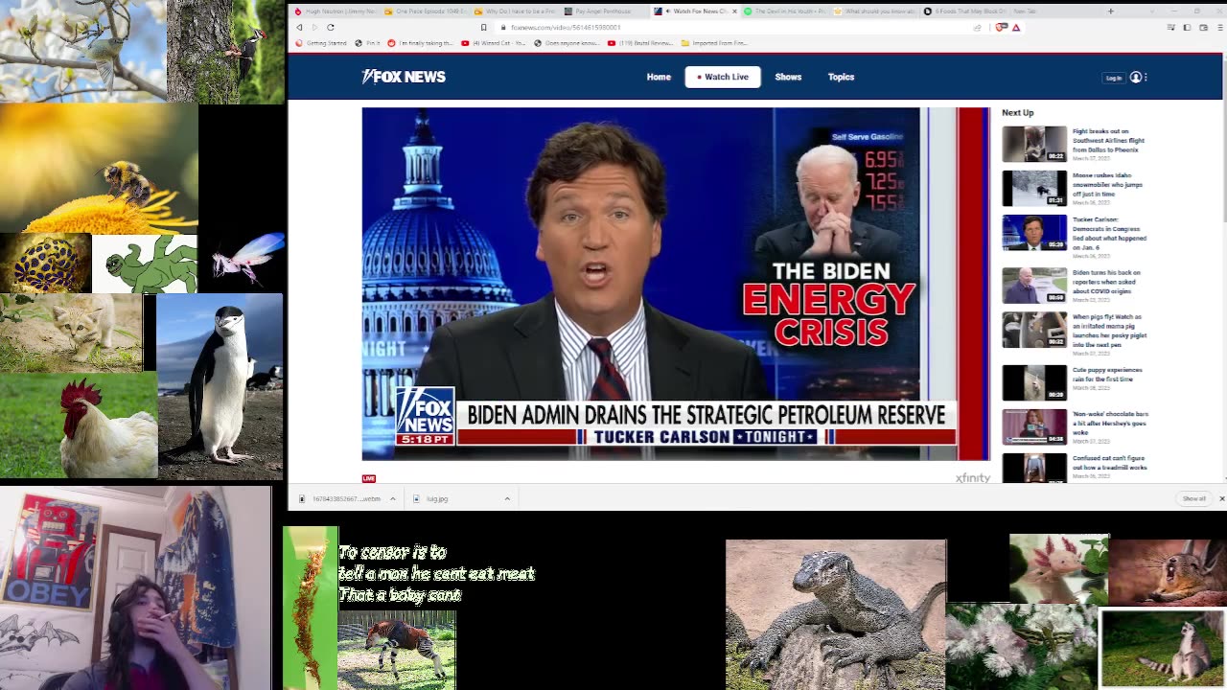Viewport: 1227px width, 690px height.
Task: Click the penguin image in overlay
Action: [x=220, y=386]
